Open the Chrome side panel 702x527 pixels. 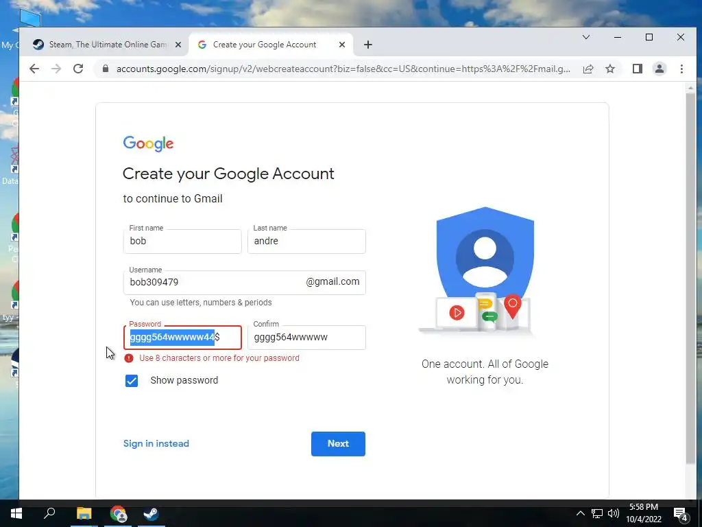click(637, 69)
